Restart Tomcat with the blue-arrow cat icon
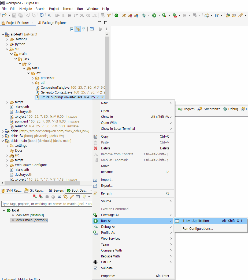This screenshot has height=280, width=248. point(136,16)
